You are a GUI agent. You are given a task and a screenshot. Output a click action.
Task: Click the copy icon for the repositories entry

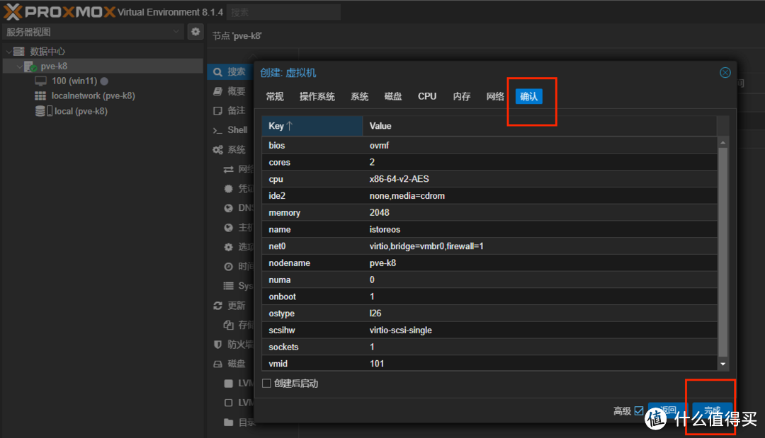(228, 325)
